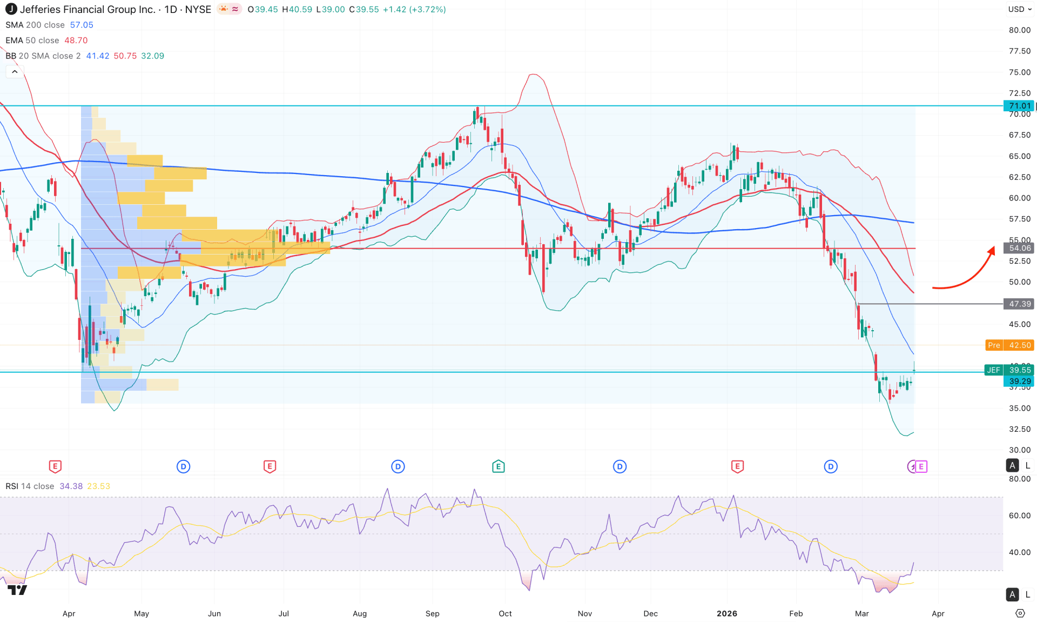Click the pink approximate-equals data status icon
Image resolution: width=1037 pixels, height=622 pixels.
pos(235,9)
